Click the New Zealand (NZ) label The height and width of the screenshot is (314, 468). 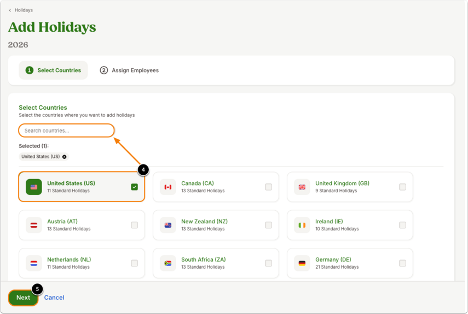(x=205, y=221)
